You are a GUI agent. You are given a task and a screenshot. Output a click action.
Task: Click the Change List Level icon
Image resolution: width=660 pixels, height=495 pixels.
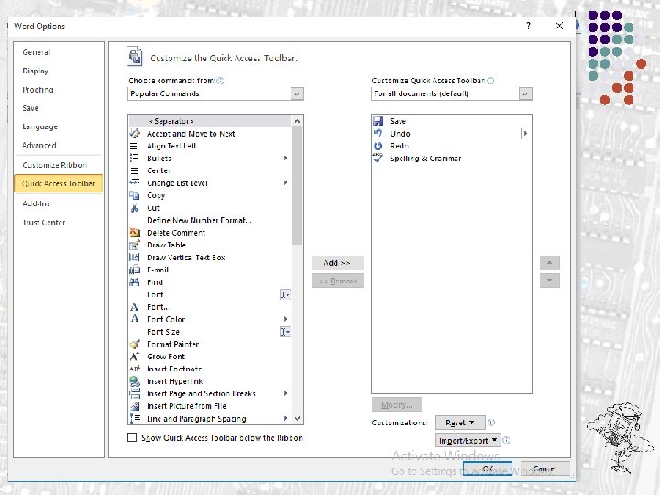click(135, 183)
